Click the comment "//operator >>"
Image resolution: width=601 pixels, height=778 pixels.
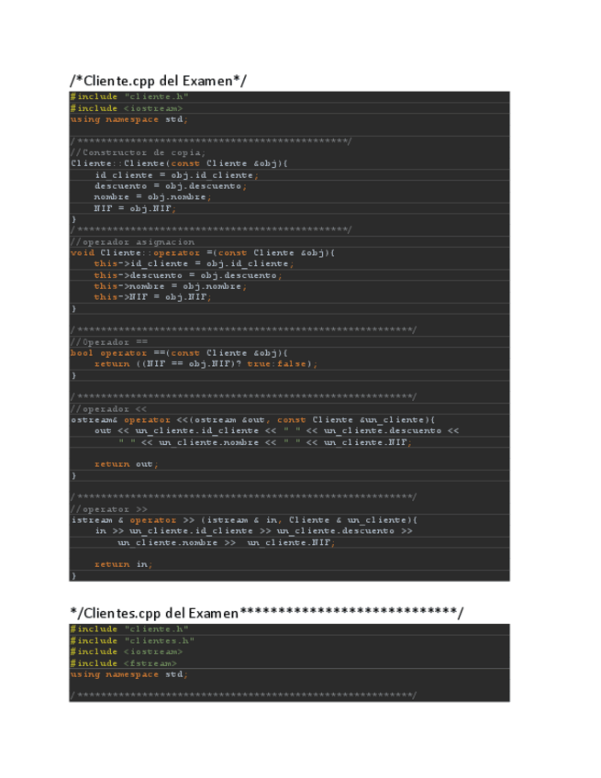coord(108,509)
